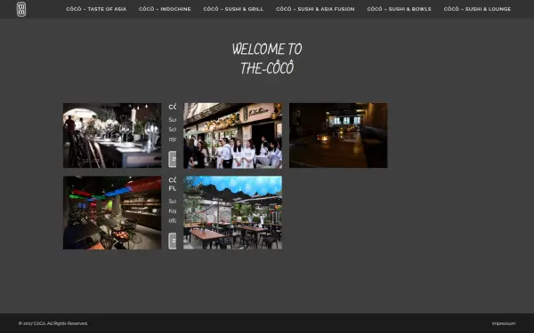Click the CôCô logo icon in header
The image size is (534, 333).
point(21,9)
